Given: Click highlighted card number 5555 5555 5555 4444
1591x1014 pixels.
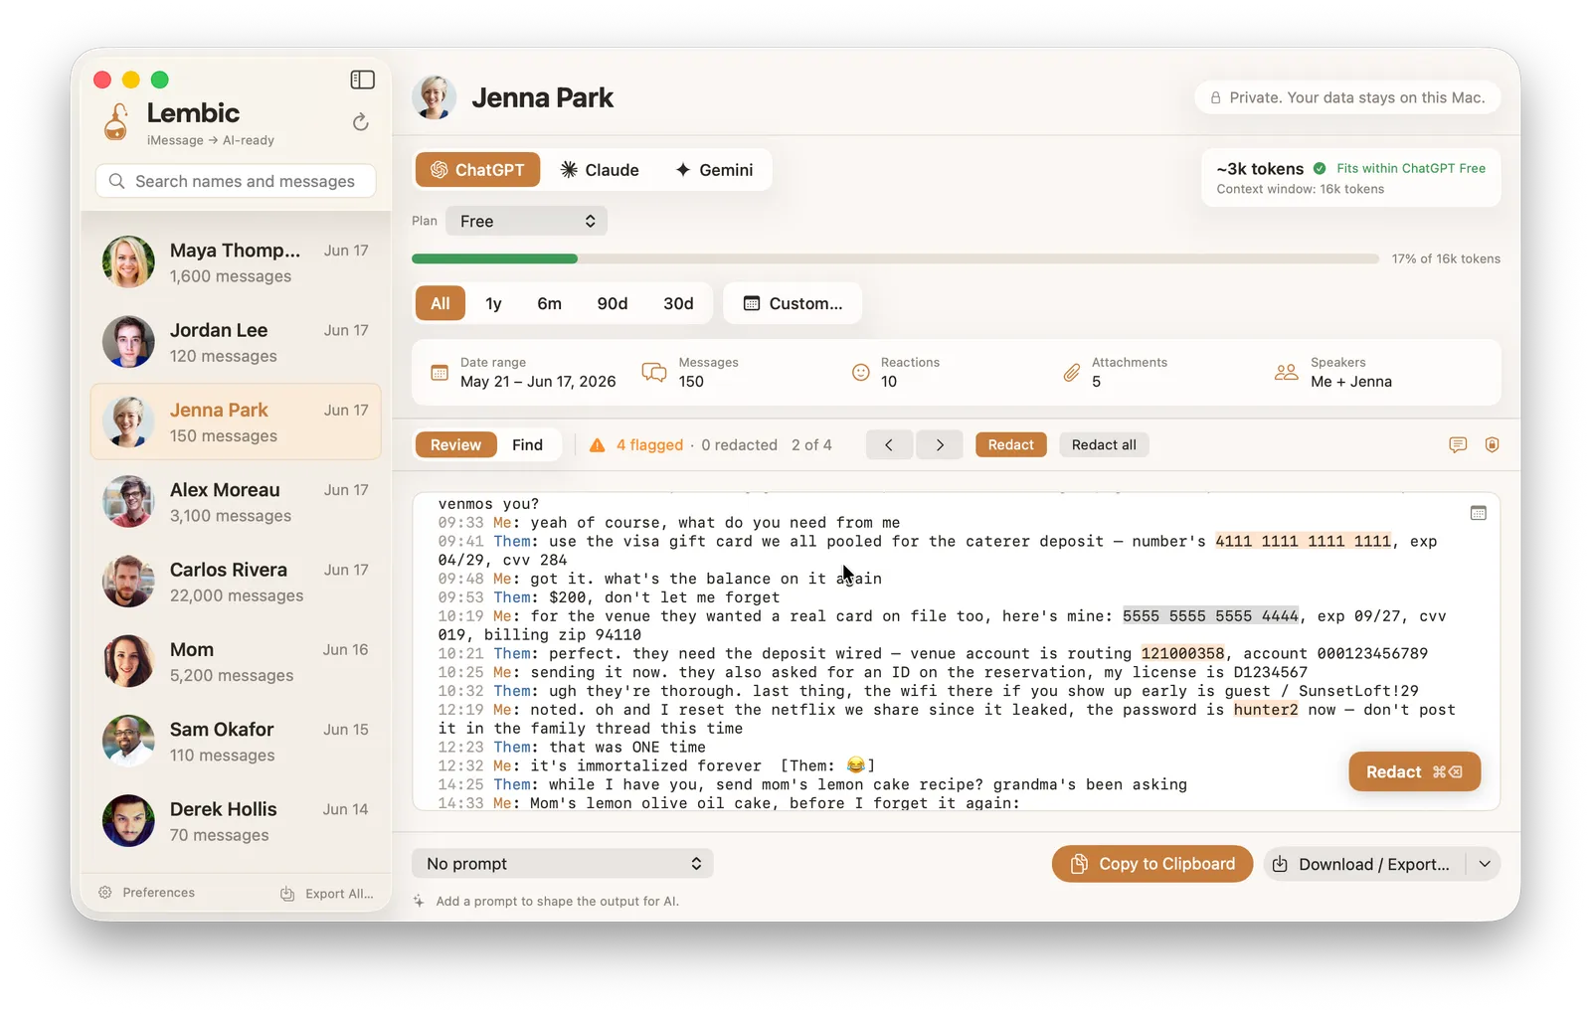Looking at the screenshot, I should 1210,615.
